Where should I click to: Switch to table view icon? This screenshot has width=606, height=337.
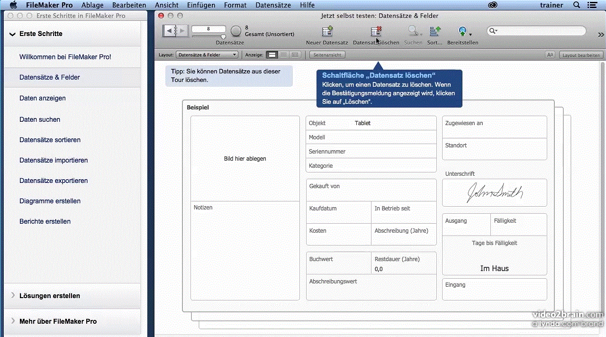point(295,55)
